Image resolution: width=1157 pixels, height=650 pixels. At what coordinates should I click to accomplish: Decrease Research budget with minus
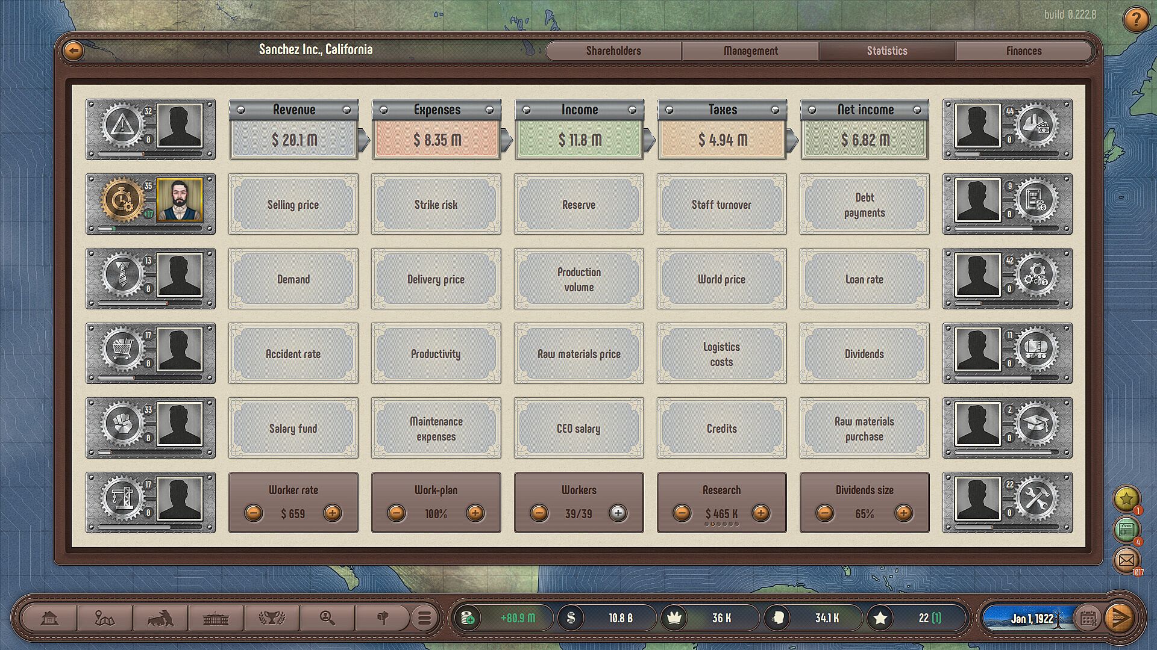click(682, 513)
